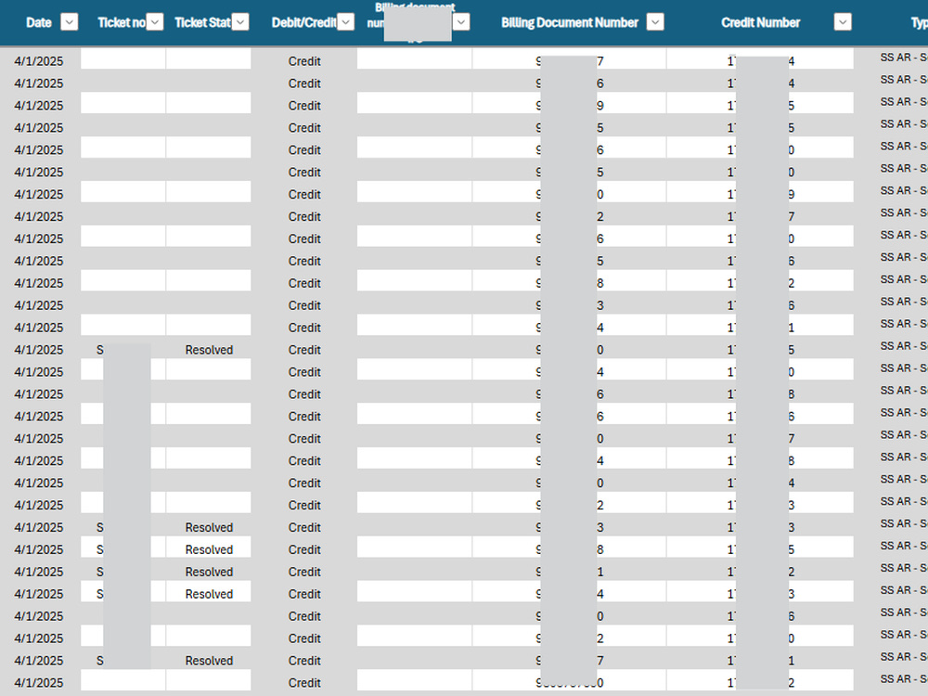Open the Date column filter dropdown
928x696 pixels.
click(70, 22)
